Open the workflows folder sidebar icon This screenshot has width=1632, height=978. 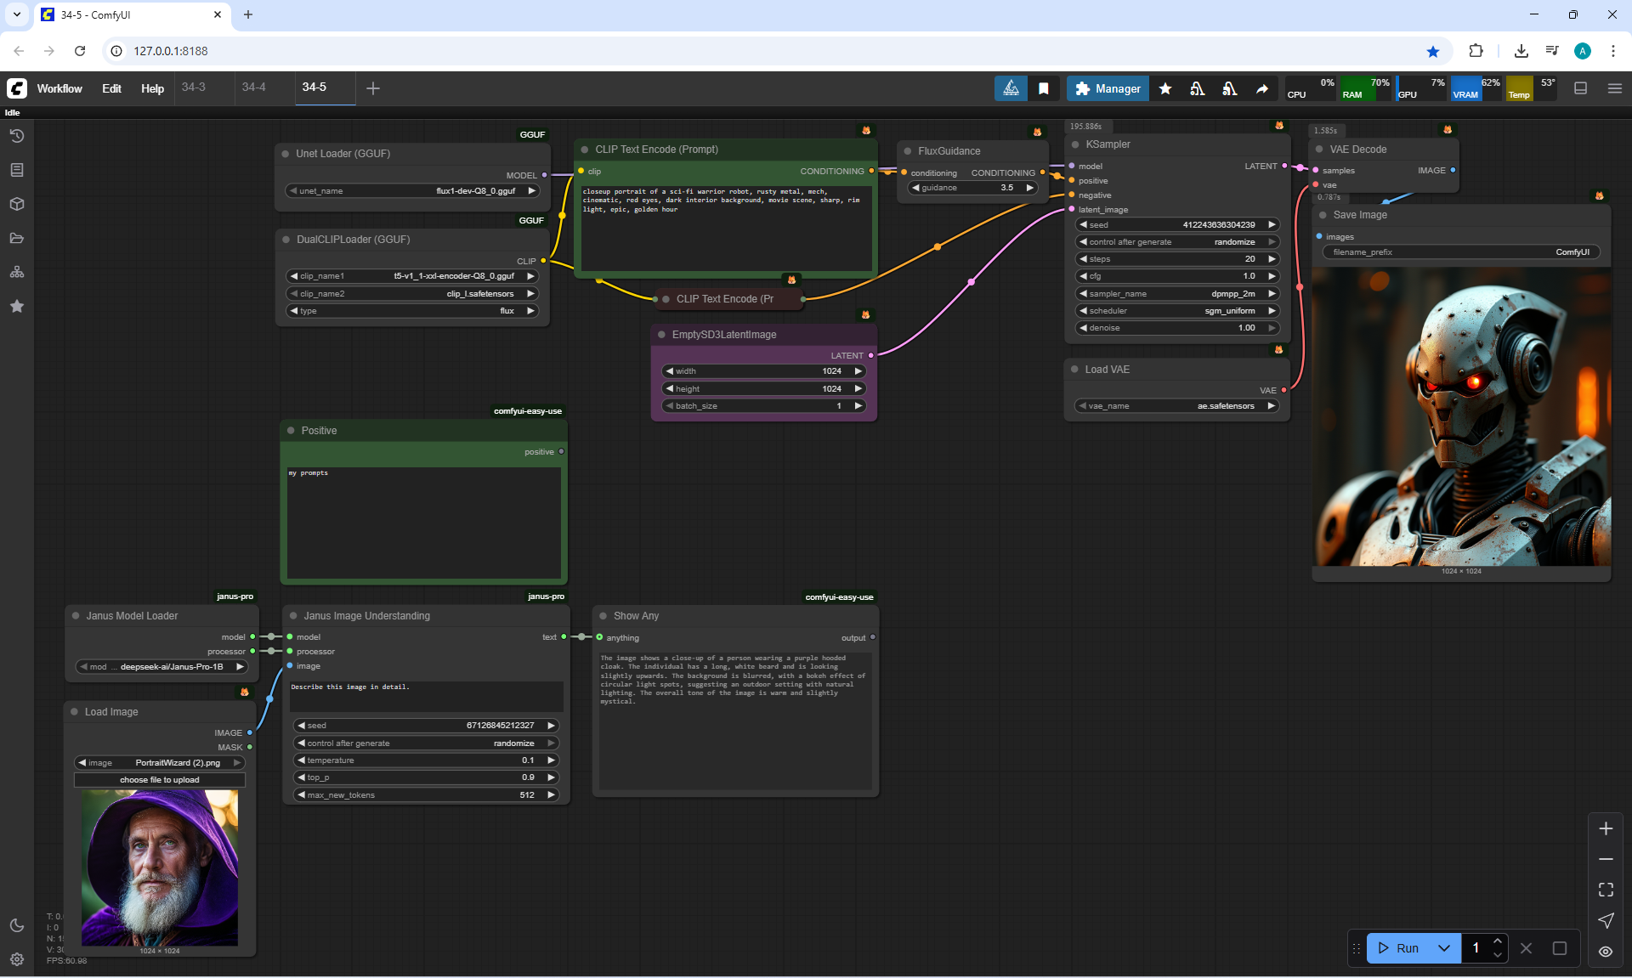pyautogui.click(x=17, y=238)
